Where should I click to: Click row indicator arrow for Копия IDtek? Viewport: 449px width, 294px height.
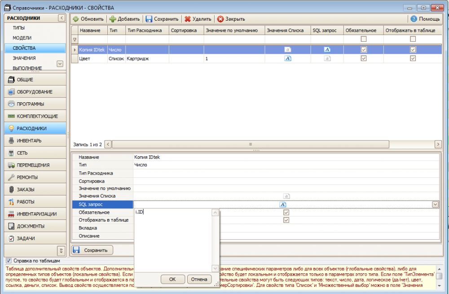click(75, 50)
